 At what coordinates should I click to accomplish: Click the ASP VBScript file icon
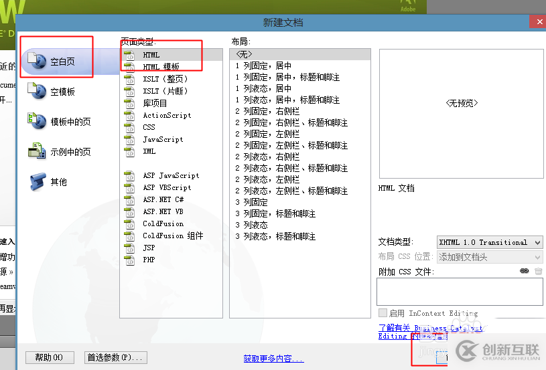129,187
